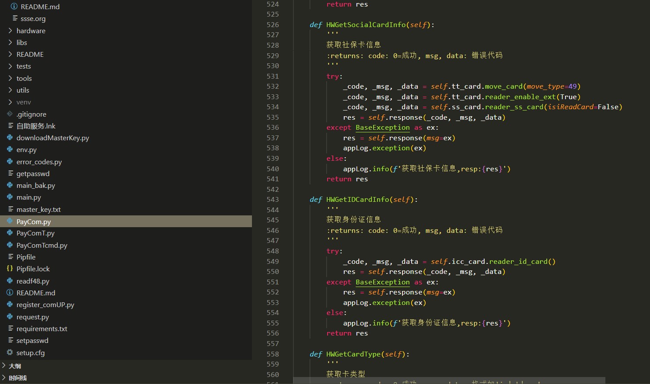Click Python icon beside readf48.py

point(10,281)
